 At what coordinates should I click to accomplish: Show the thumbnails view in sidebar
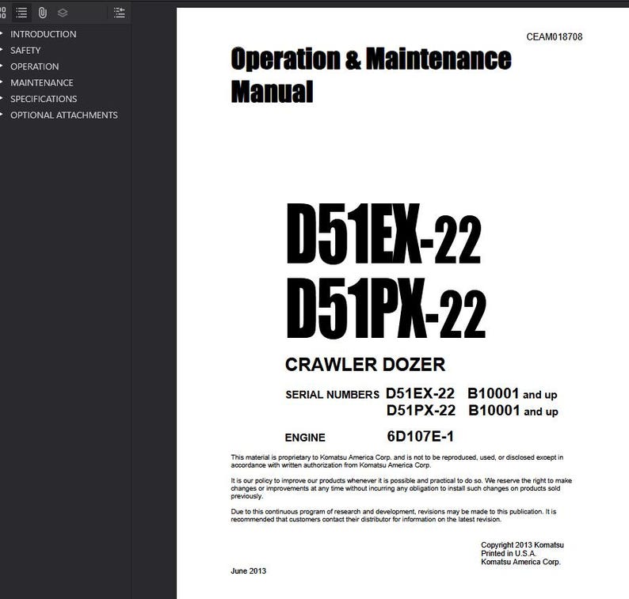tap(2, 13)
